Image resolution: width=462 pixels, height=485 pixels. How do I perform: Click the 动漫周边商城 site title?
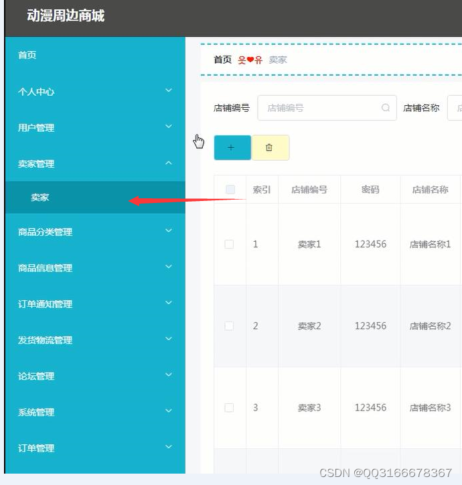coord(66,15)
